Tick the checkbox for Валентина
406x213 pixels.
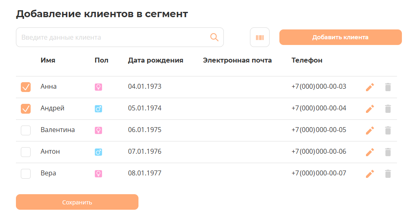(x=26, y=130)
